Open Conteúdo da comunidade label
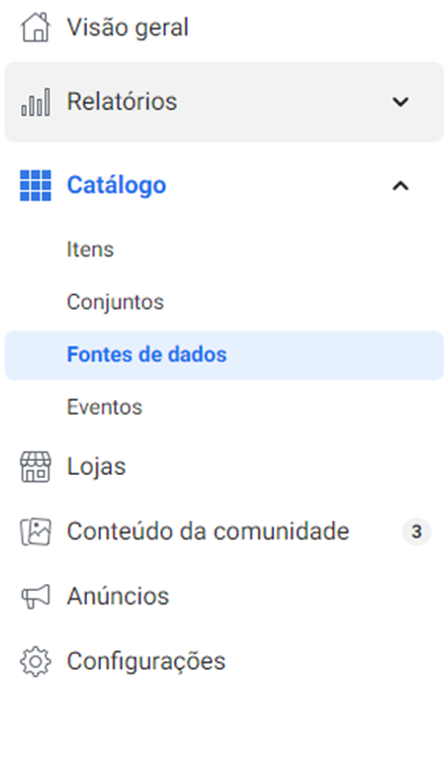 [208, 531]
